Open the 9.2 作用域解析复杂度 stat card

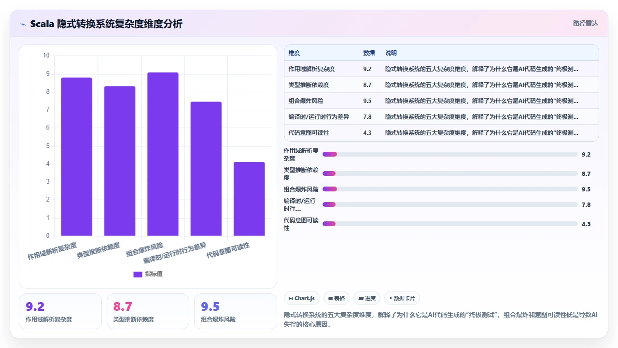pyautogui.click(x=60, y=311)
